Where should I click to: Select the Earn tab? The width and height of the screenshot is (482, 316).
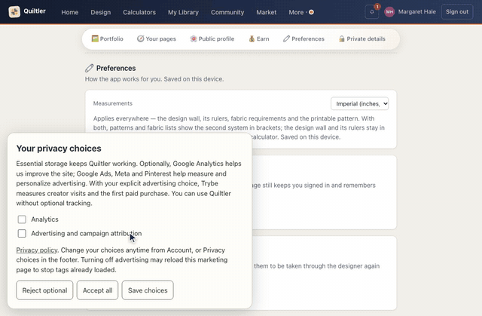tap(259, 38)
